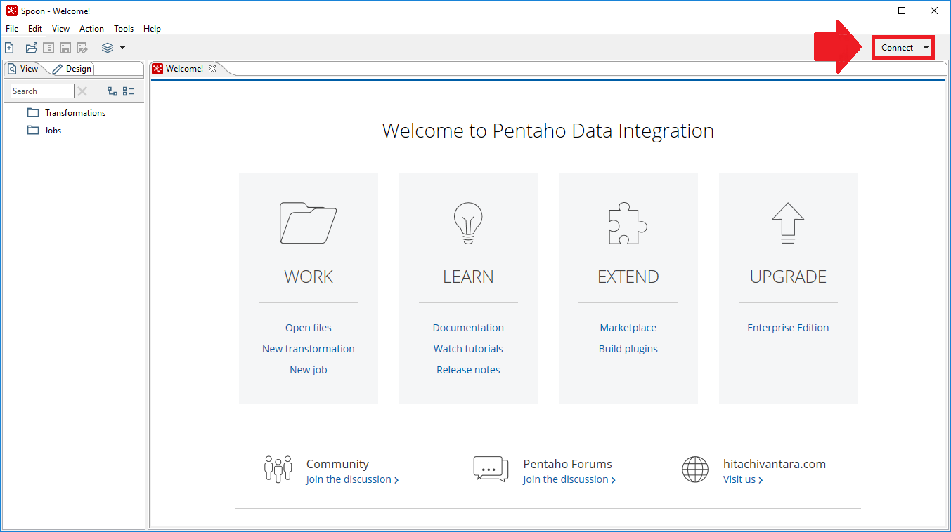Image resolution: width=951 pixels, height=532 pixels.
Task: Click the Pentaho Forums chat bubble icon
Action: coord(491,469)
